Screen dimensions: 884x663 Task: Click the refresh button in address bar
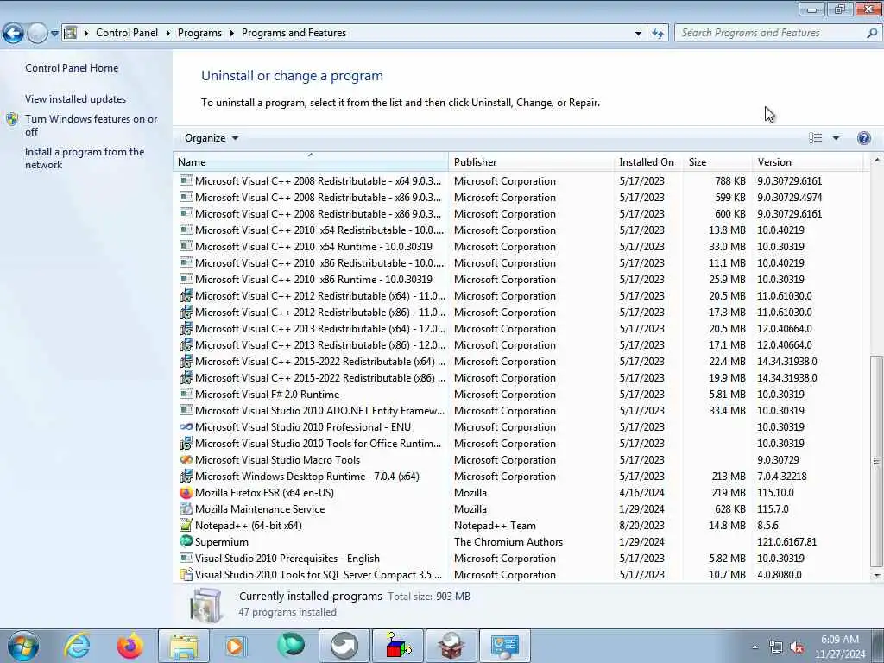657,34
